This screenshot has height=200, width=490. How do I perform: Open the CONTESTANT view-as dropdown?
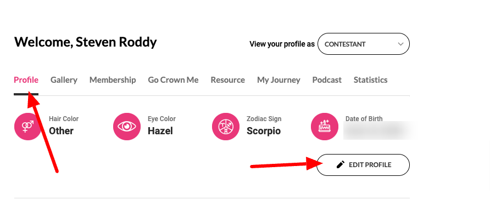[x=364, y=44]
